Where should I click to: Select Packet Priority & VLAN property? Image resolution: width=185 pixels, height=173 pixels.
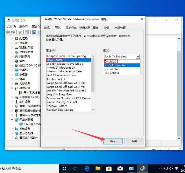pos(68,102)
